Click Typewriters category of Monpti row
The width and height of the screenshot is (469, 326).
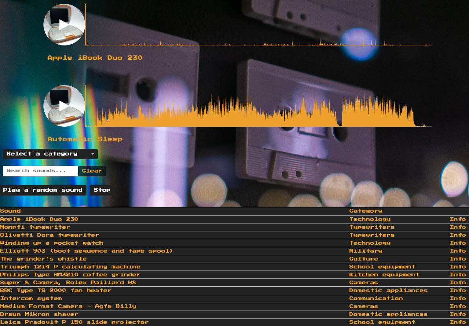(x=372, y=227)
